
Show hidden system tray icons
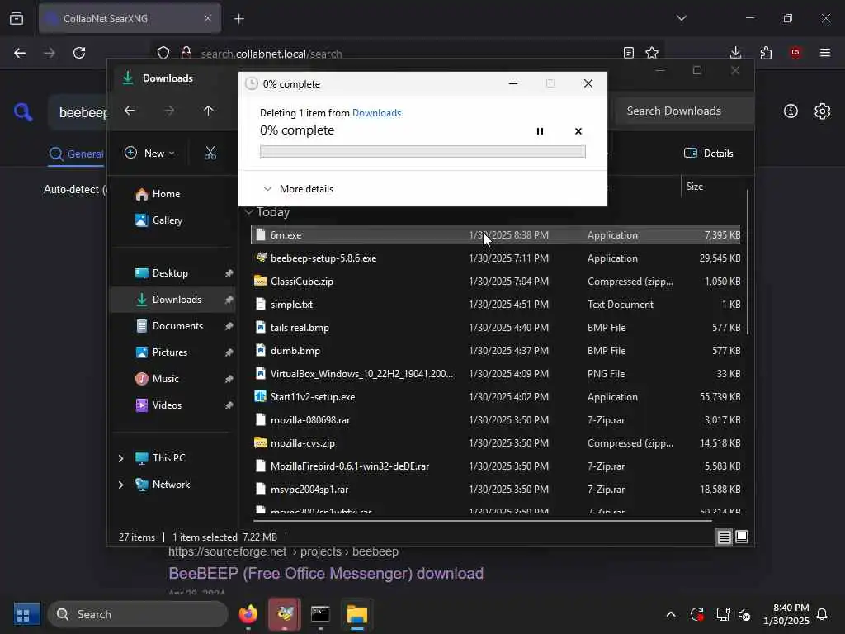point(671,614)
